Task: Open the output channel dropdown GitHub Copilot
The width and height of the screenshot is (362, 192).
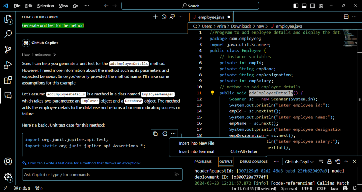Action: tap(299, 162)
